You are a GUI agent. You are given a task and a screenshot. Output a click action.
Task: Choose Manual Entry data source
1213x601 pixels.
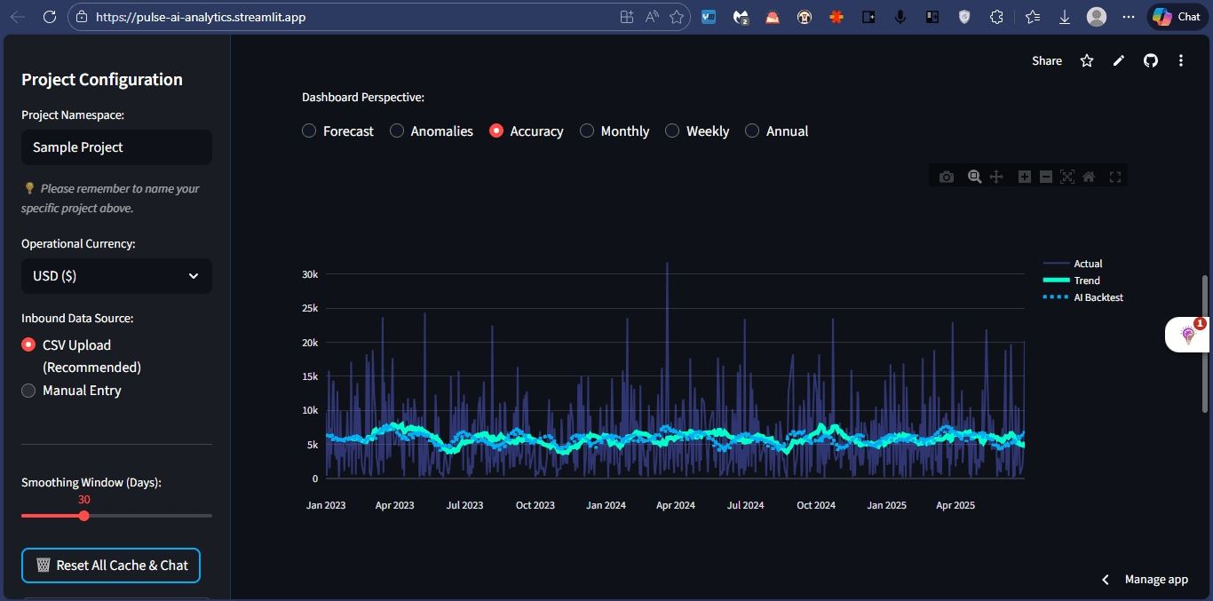point(72,390)
